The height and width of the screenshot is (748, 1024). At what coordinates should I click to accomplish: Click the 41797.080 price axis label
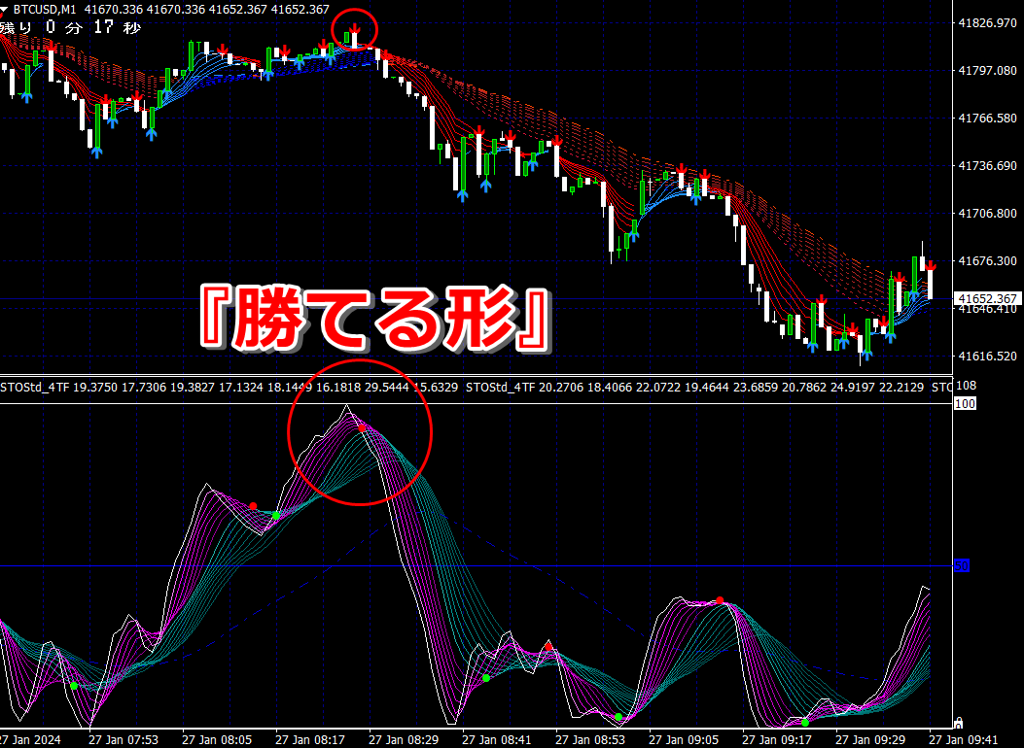click(x=987, y=71)
